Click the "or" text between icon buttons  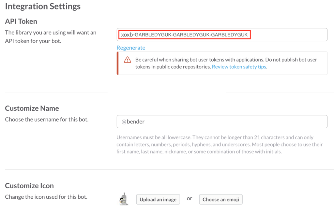click(189, 199)
